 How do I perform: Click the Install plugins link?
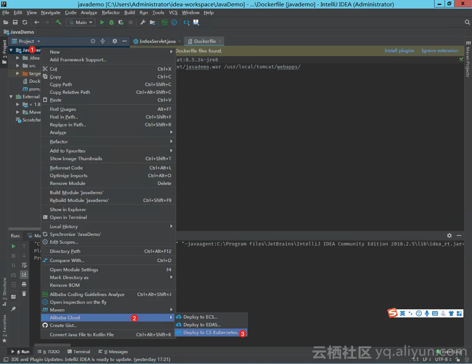click(x=399, y=51)
